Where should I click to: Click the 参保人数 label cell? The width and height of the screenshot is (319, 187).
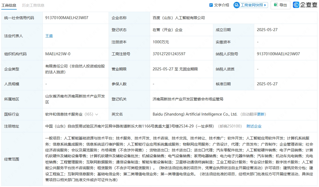(129, 84)
